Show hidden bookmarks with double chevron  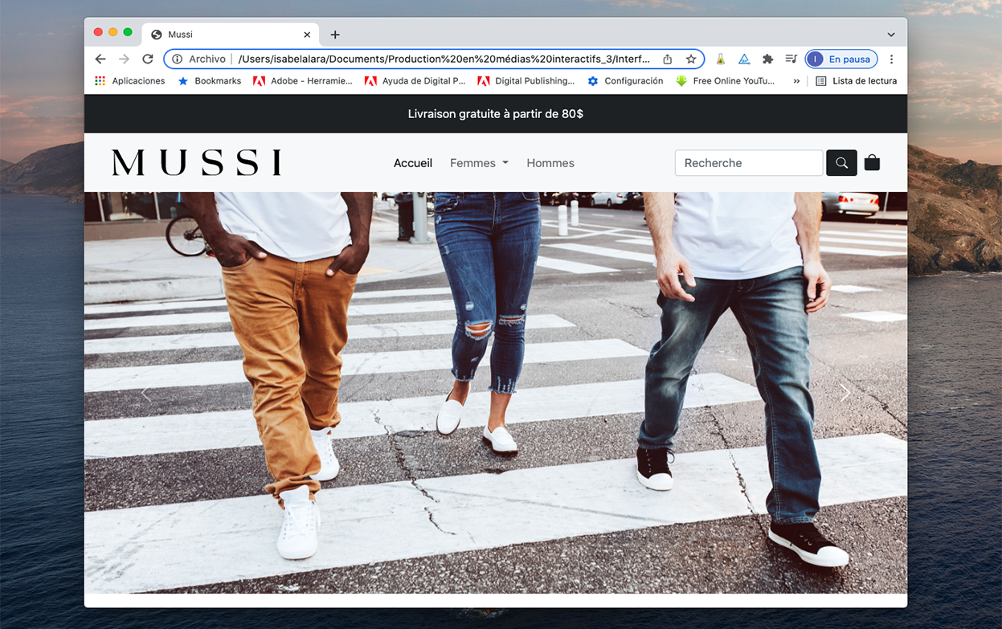click(796, 81)
